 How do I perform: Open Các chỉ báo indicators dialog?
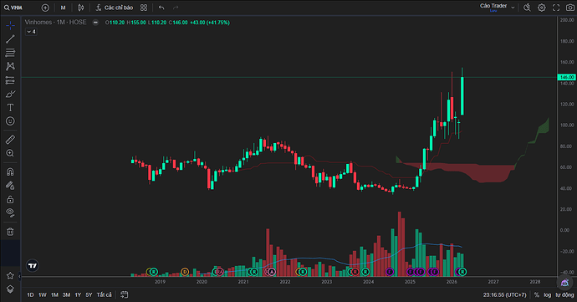(x=115, y=8)
